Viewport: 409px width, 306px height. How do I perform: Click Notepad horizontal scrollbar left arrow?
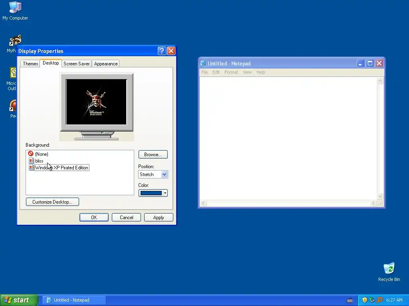(x=203, y=203)
